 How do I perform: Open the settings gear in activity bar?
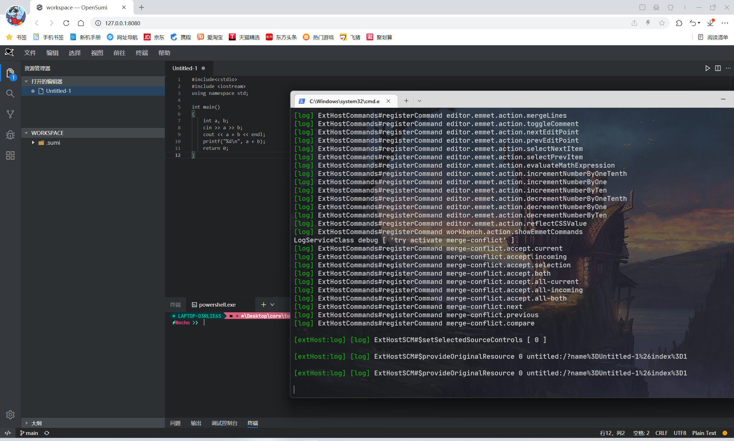tap(10, 415)
